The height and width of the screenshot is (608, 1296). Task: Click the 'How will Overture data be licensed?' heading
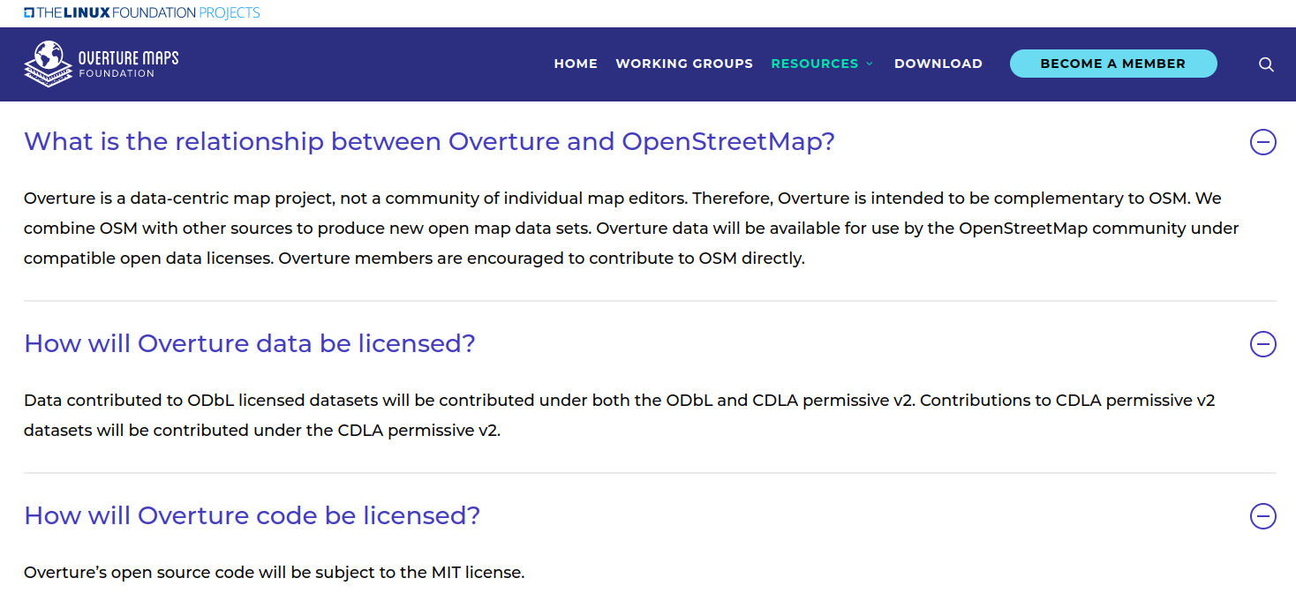coord(250,344)
